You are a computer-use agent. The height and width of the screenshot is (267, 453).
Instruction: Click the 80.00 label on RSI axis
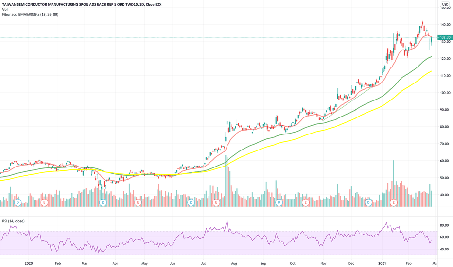click(x=445, y=225)
